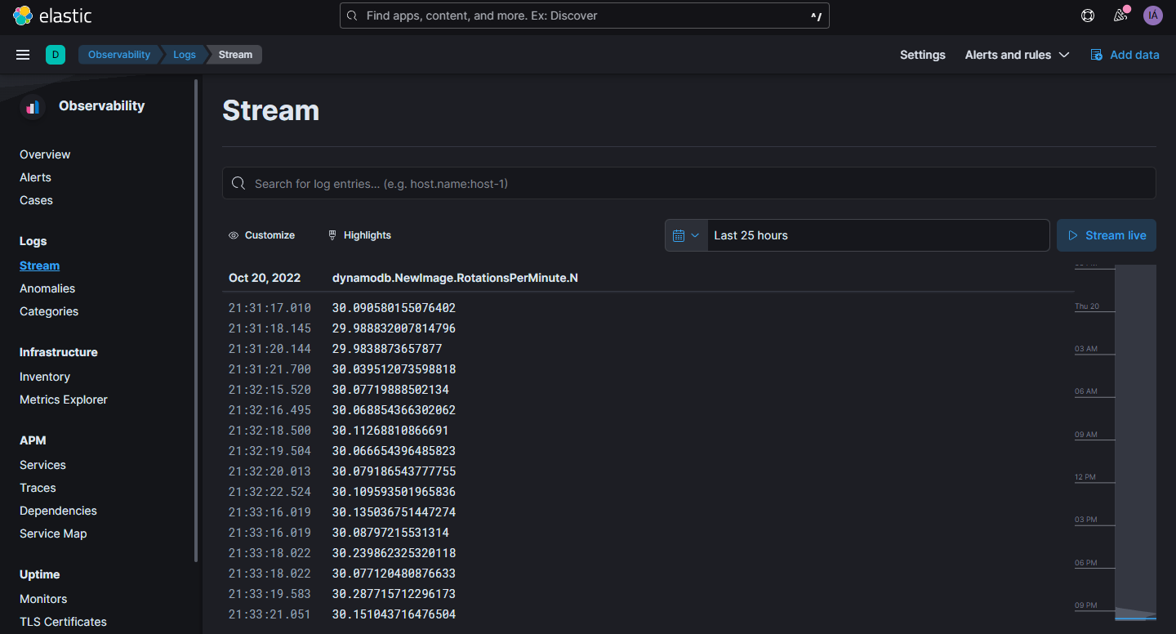The height and width of the screenshot is (634, 1176).
Task: Select log value 30.079186543777755
Action: (394, 471)
